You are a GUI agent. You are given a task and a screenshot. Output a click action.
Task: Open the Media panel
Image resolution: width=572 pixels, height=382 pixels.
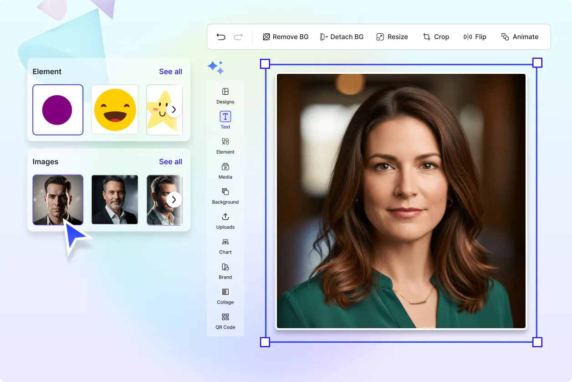225,170
